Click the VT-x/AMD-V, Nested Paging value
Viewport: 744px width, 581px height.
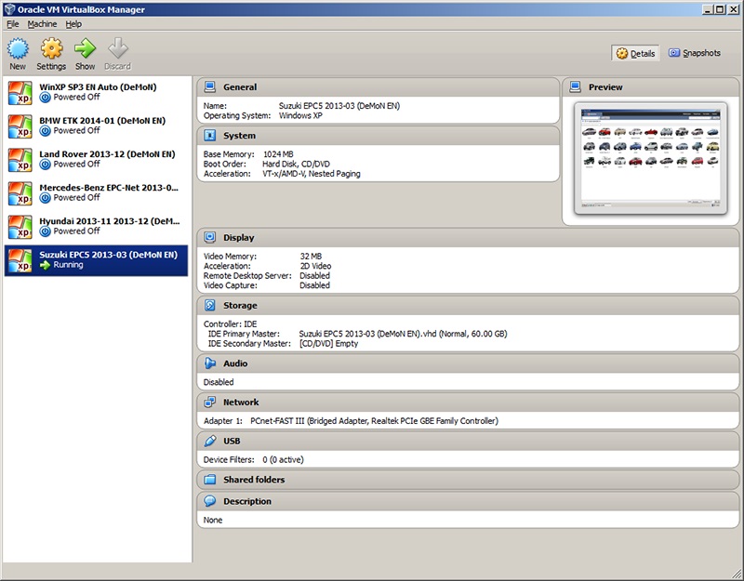312,174
